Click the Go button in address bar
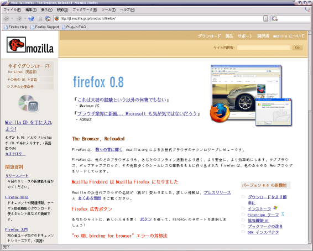313x251 pixels. pyautogui.click(x=265, y=19)
